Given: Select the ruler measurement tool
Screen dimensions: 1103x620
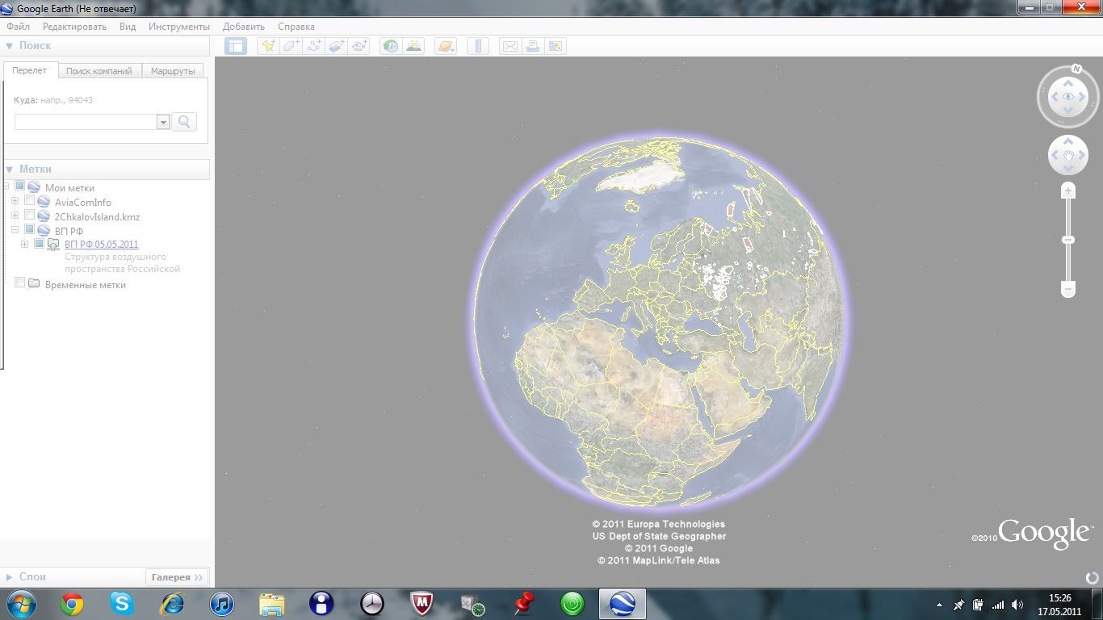Looking at the screenshot, I should coord(478,46).
